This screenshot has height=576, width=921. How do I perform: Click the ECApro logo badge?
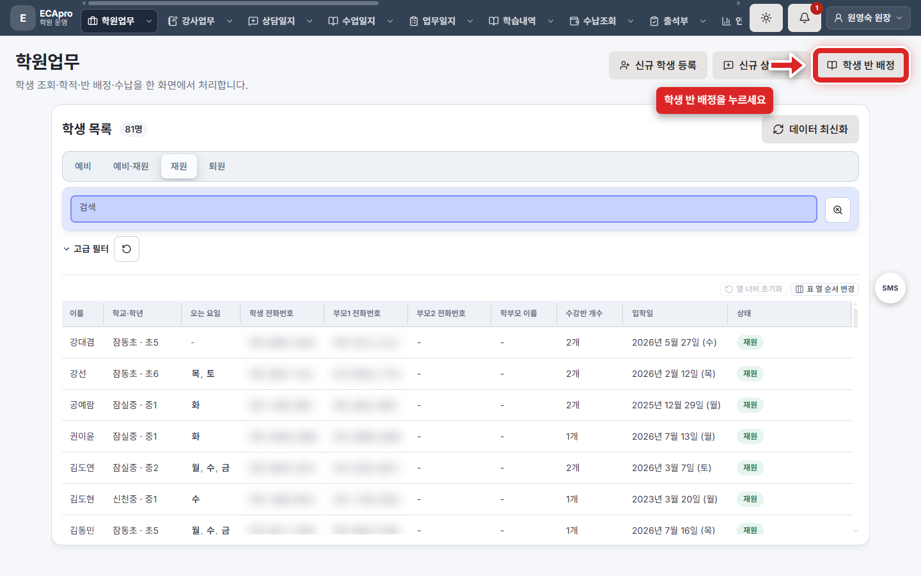23,18
